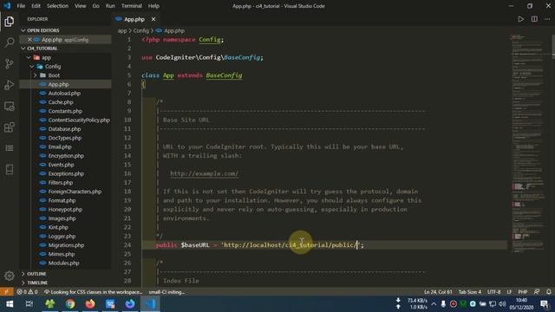
Task: Open the volume control in system tray
Action: click(x=502, y=304)
